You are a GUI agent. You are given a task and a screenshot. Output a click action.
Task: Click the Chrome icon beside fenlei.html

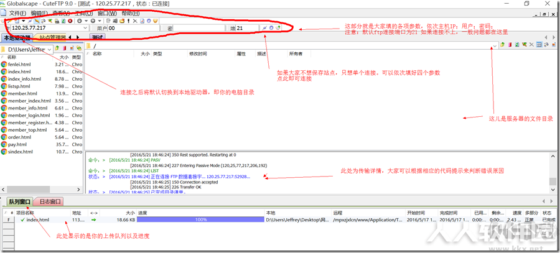[4, 64]
